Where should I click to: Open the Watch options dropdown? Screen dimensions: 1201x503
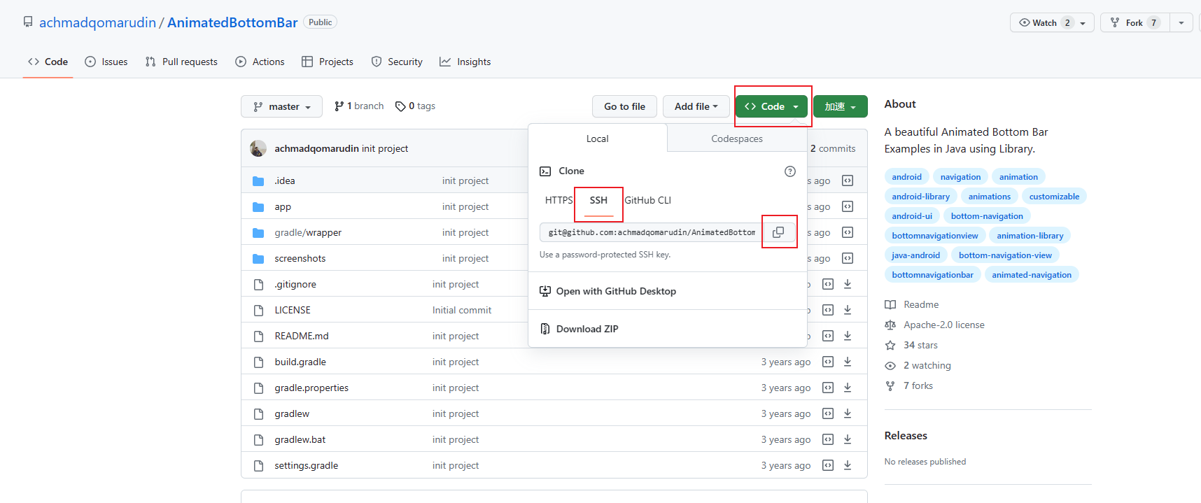pos(1052,22)
